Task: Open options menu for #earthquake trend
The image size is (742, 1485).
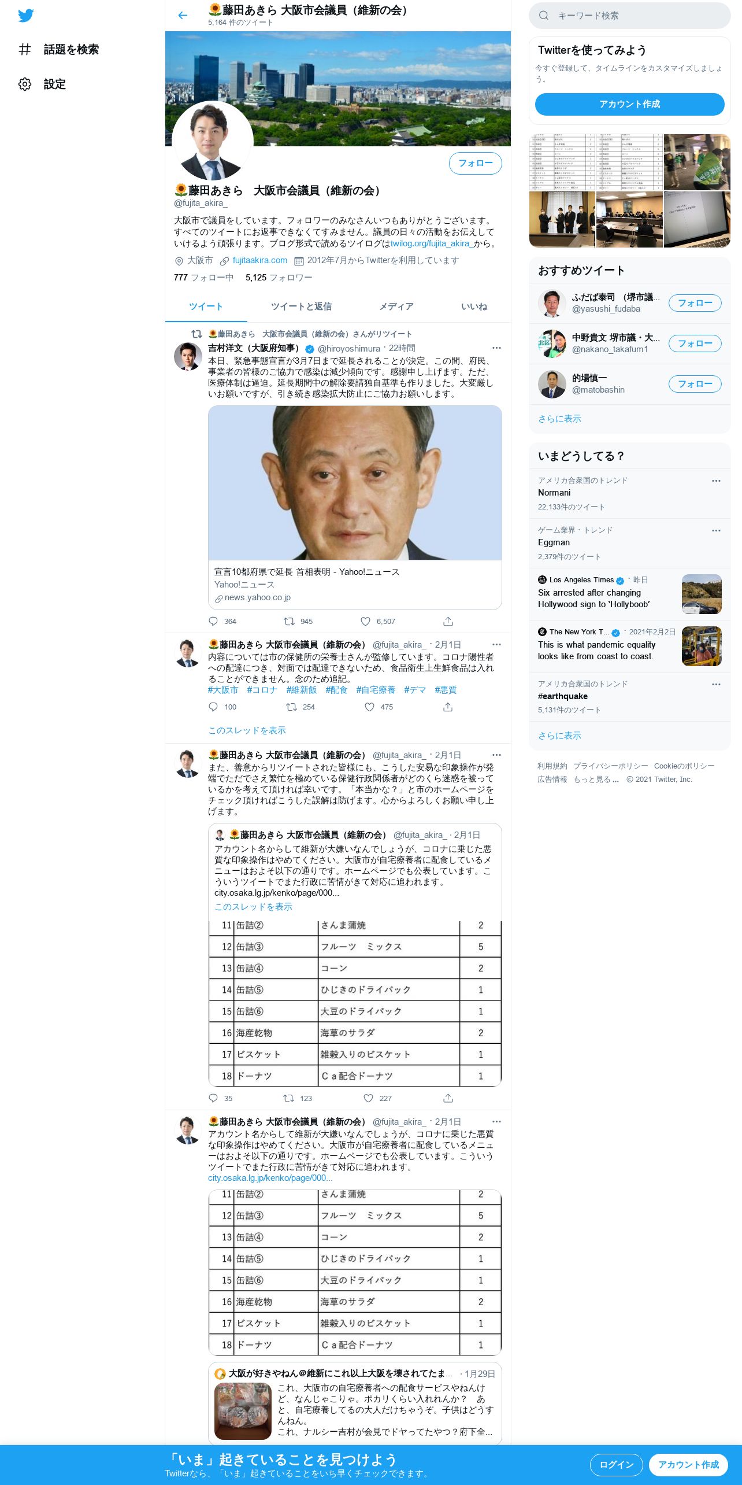Action: tap(716, 684)
